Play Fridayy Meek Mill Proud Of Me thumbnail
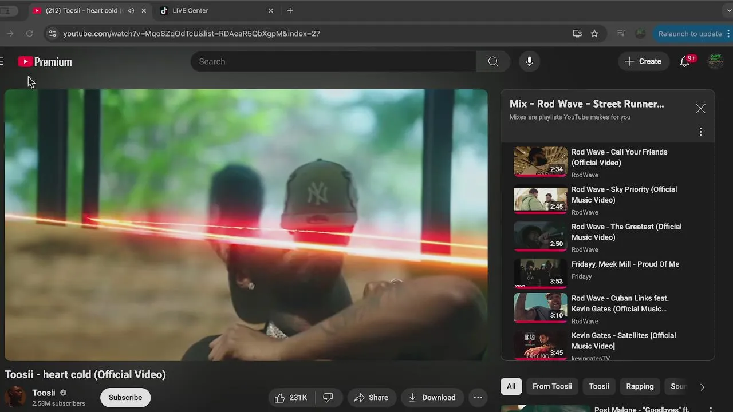Viewport: 733px width, 412px height. click(541, 274)
